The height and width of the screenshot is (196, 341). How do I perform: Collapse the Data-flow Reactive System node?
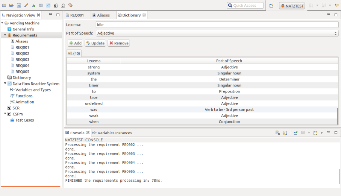[5, 84]
